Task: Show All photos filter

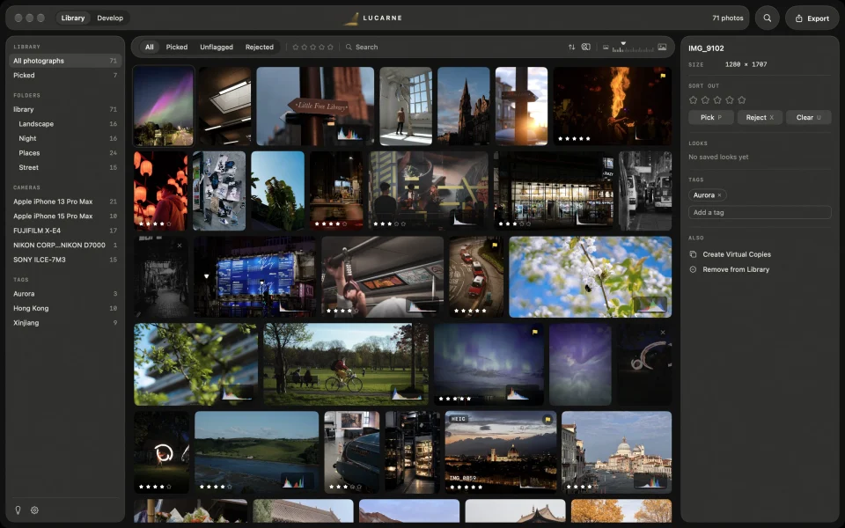Action: tap(150, 47)
